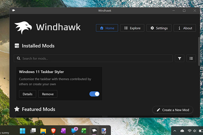
Task: Open the mods filter funnel dropdown
Action: tap(180, 58)
